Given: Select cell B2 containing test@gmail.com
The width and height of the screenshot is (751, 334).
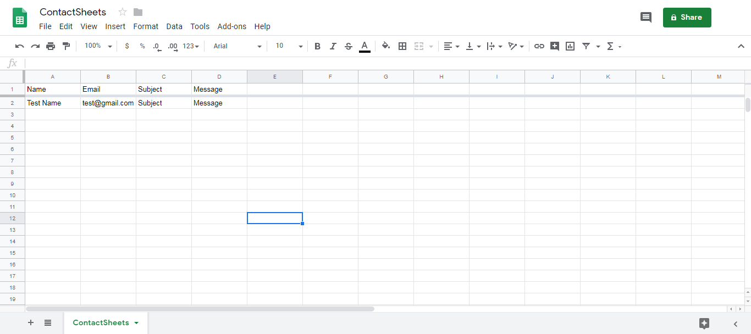Looking at the screenshot, I should [x=108, y=103].
